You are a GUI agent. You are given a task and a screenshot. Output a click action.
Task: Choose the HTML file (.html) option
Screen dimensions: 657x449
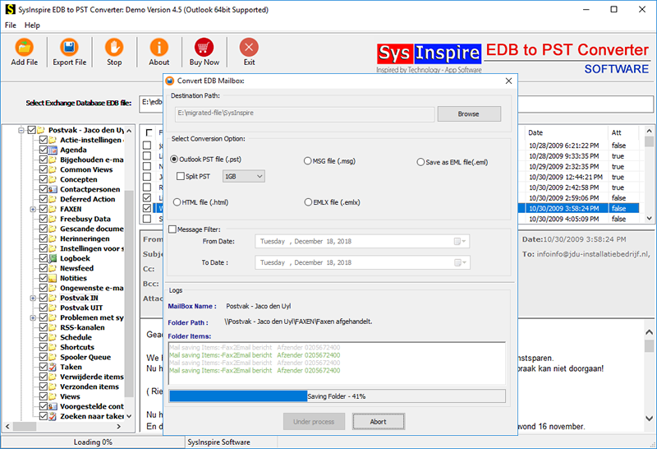[174, 201]
